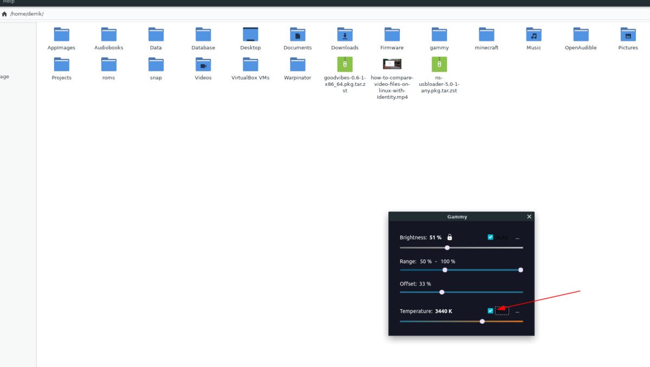Click the brightness lock icon in Gammy
The image size is (650, 367).
tap(450, 237)
